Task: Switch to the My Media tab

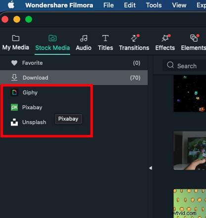Action: (16, 43)
